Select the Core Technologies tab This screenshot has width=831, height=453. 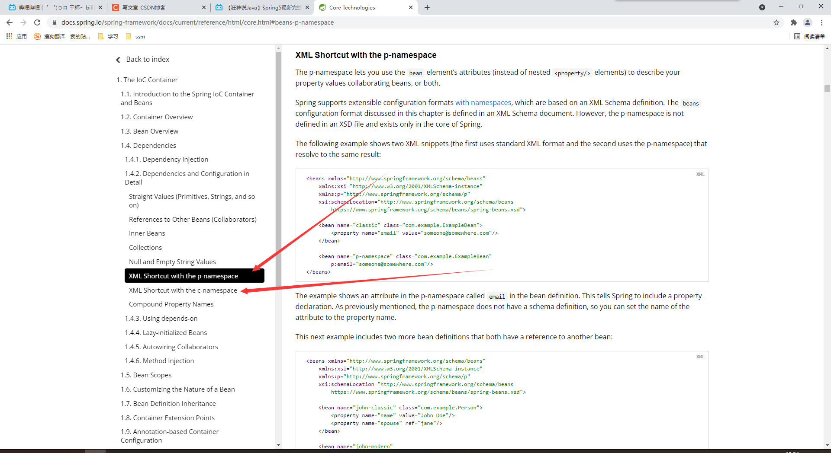(366, 7)
